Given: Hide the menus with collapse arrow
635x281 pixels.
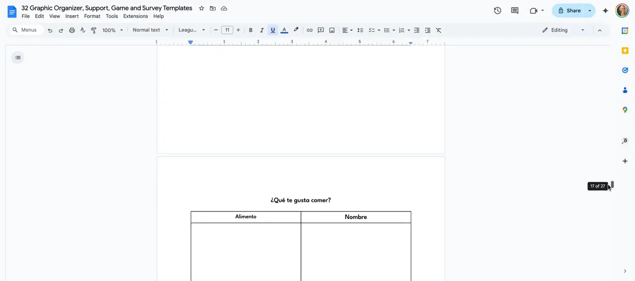Looking at the screenshot, I should pyautogui.click(x=600, y=30).
